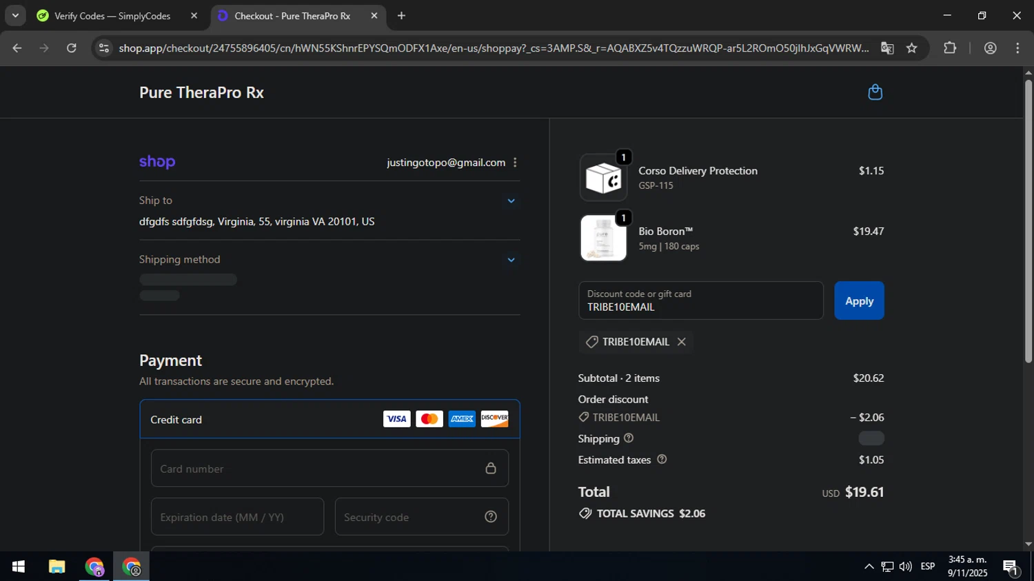Open the Windows Start menu
The image size is (1034, 581).
[19, 567]
